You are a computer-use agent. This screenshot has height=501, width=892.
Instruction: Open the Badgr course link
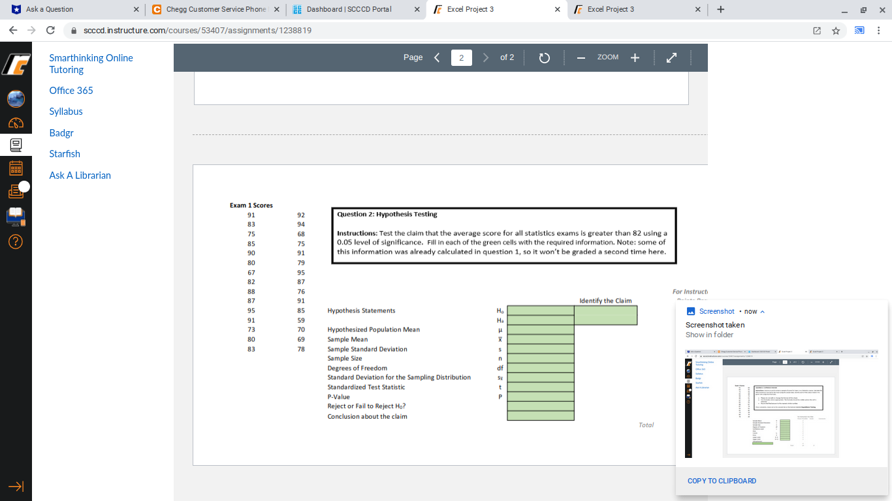click(x=61, y=133)
